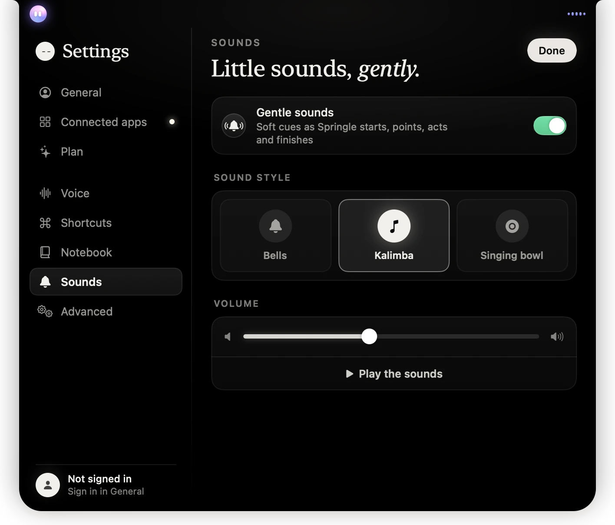Image resolution: width=615 pixels, height=525 pixels.
Task: Select the Kalimba sound style
Action: [x=394, y=236]
